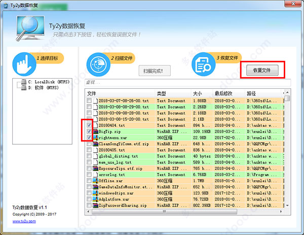Sort by 类型 column header
Screen dimensions: 304x235
point(173,93)
